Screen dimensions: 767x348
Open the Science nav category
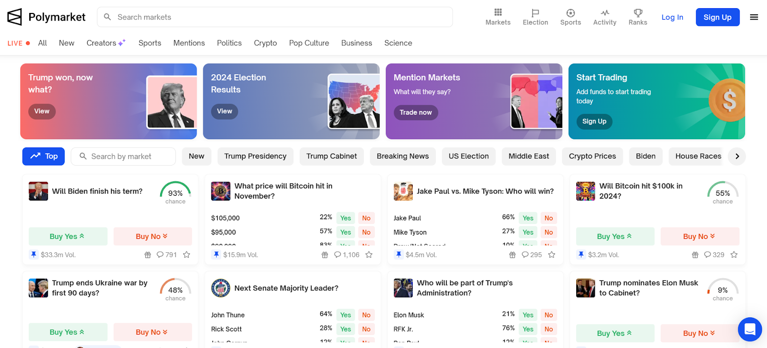(398, 43)
